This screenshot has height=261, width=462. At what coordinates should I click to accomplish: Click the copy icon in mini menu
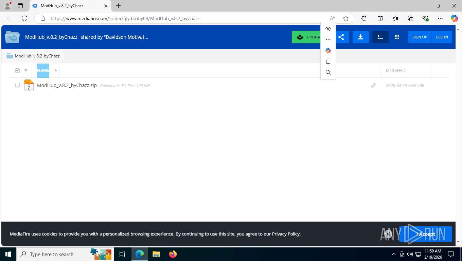click(x=328, y=62)
